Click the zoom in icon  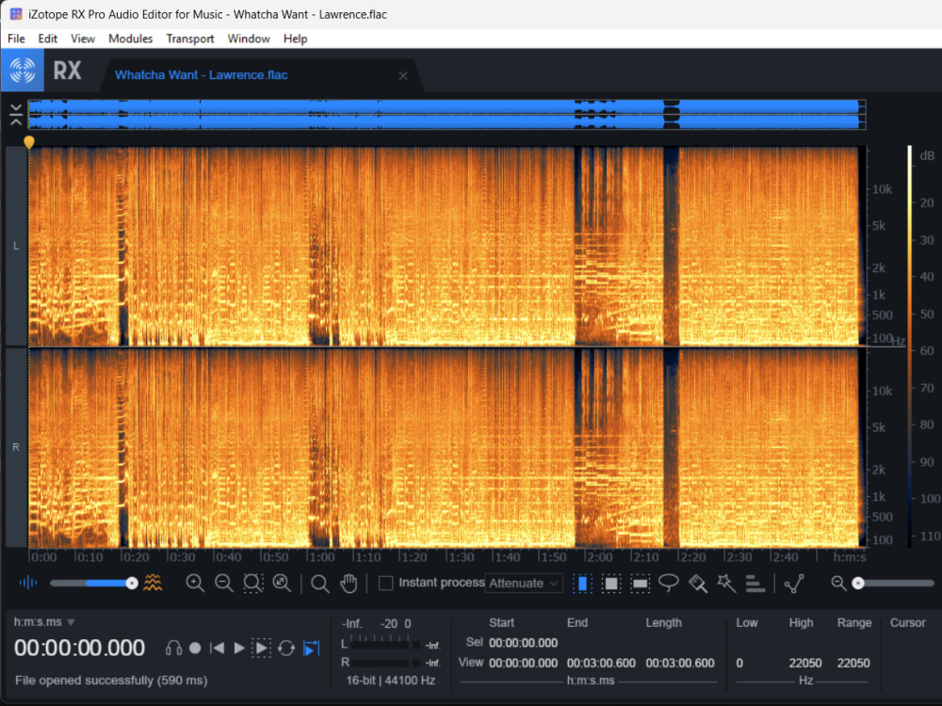click(195, 583)
